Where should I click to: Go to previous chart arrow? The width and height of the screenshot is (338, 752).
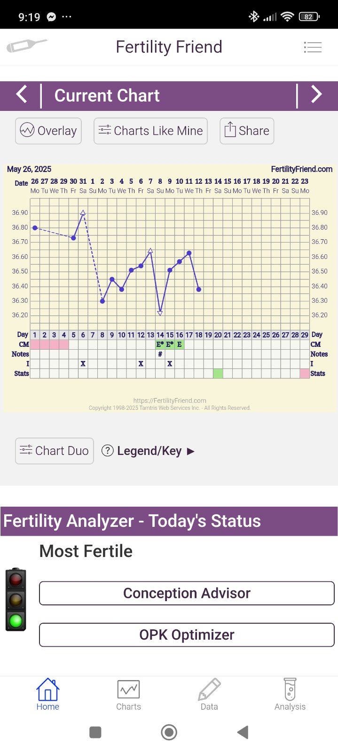22,94
